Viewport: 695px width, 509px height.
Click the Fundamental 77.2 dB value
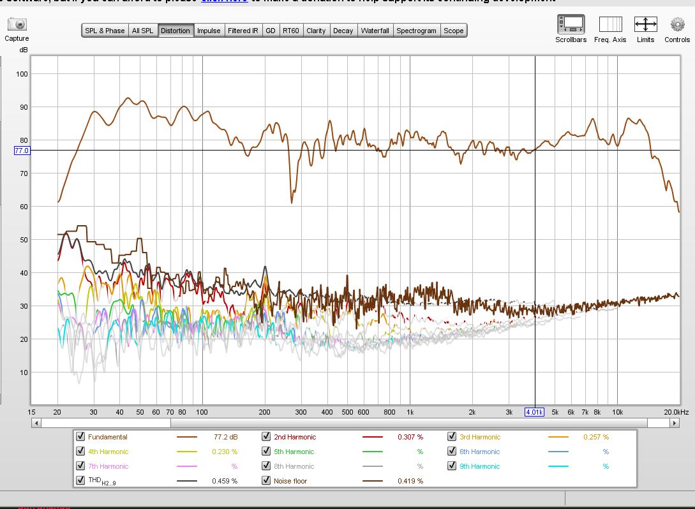point(226,437)
